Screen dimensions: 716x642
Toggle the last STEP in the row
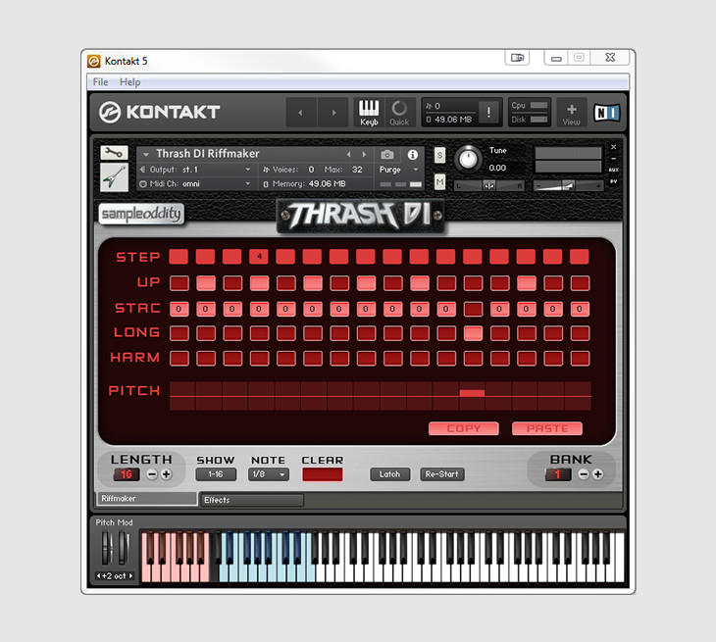(580, 257)
